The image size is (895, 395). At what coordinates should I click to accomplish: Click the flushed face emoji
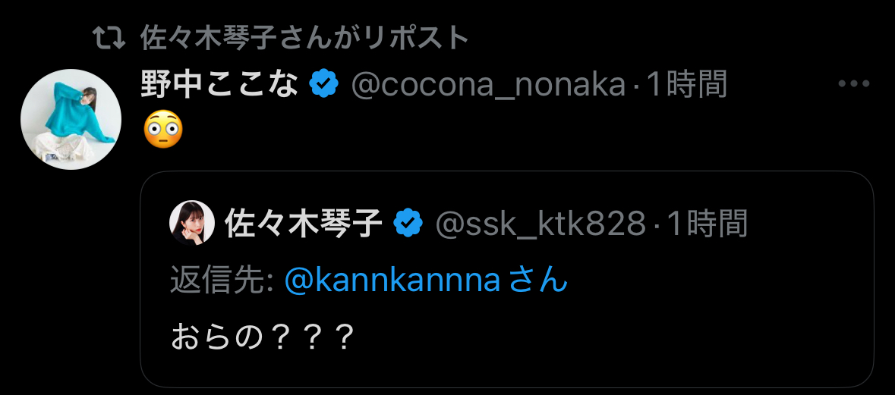pos(162,130)
